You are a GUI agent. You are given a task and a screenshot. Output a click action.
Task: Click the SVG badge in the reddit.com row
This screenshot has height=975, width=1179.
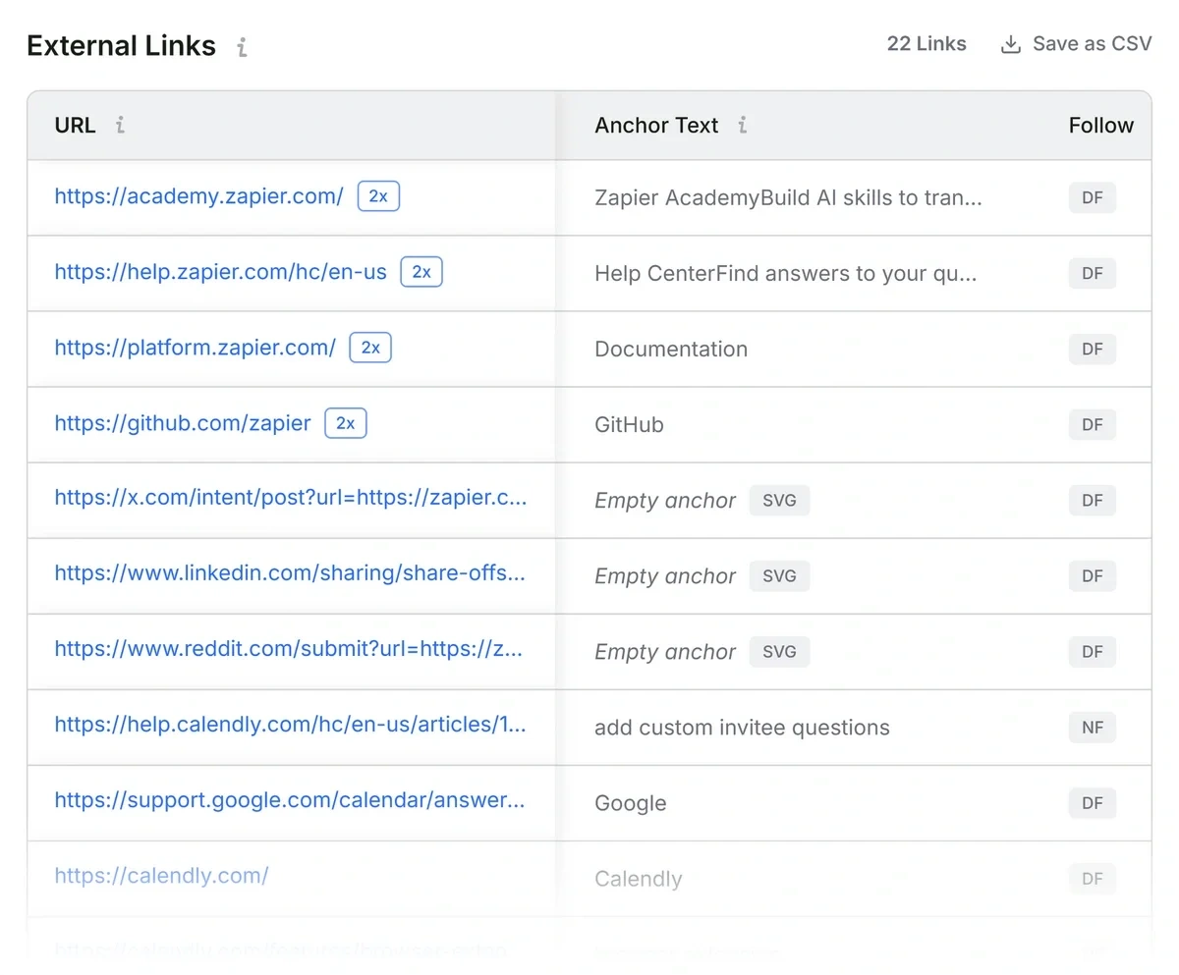(779, 651)
